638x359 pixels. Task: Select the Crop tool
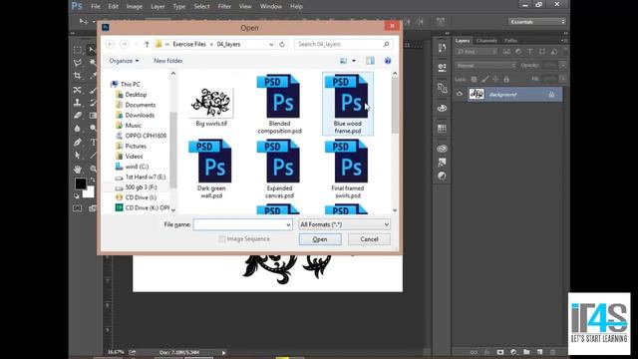point(78,76)
